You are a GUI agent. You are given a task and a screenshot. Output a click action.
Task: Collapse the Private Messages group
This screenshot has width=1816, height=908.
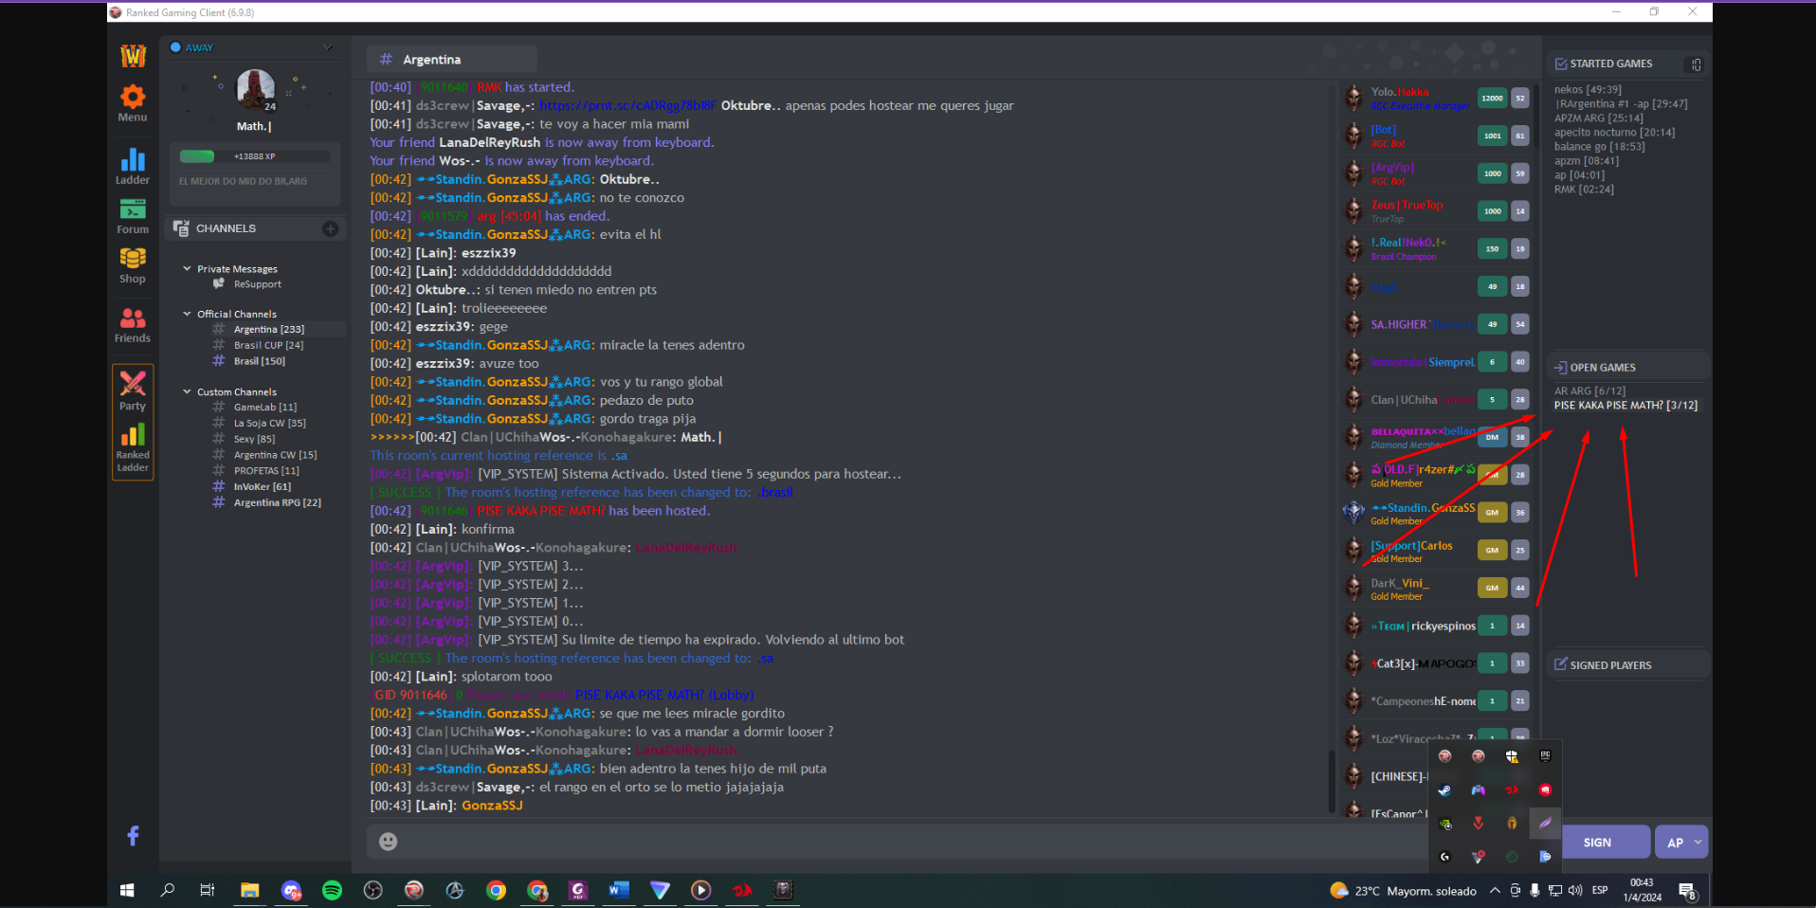[x=188, y=269]
